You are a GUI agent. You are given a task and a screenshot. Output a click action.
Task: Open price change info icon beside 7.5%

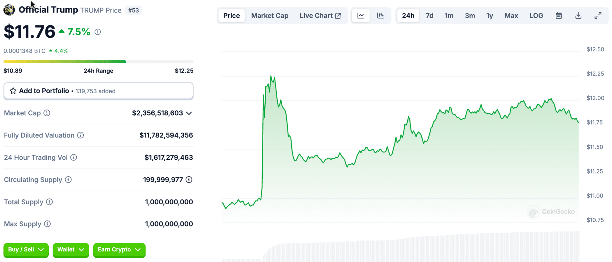point(98,32)
